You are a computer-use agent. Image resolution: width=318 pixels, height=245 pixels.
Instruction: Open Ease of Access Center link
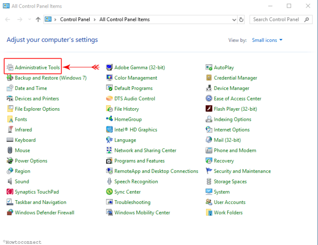tap(237, 98)
